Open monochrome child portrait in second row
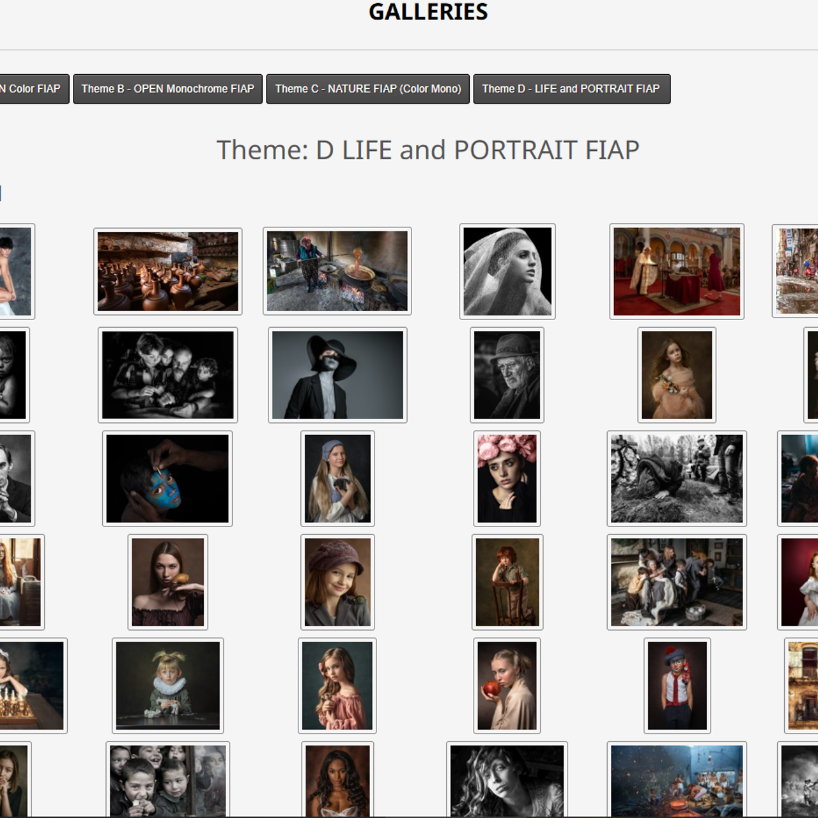The height and width of the screenshot is (818, 818). point(13,375)
